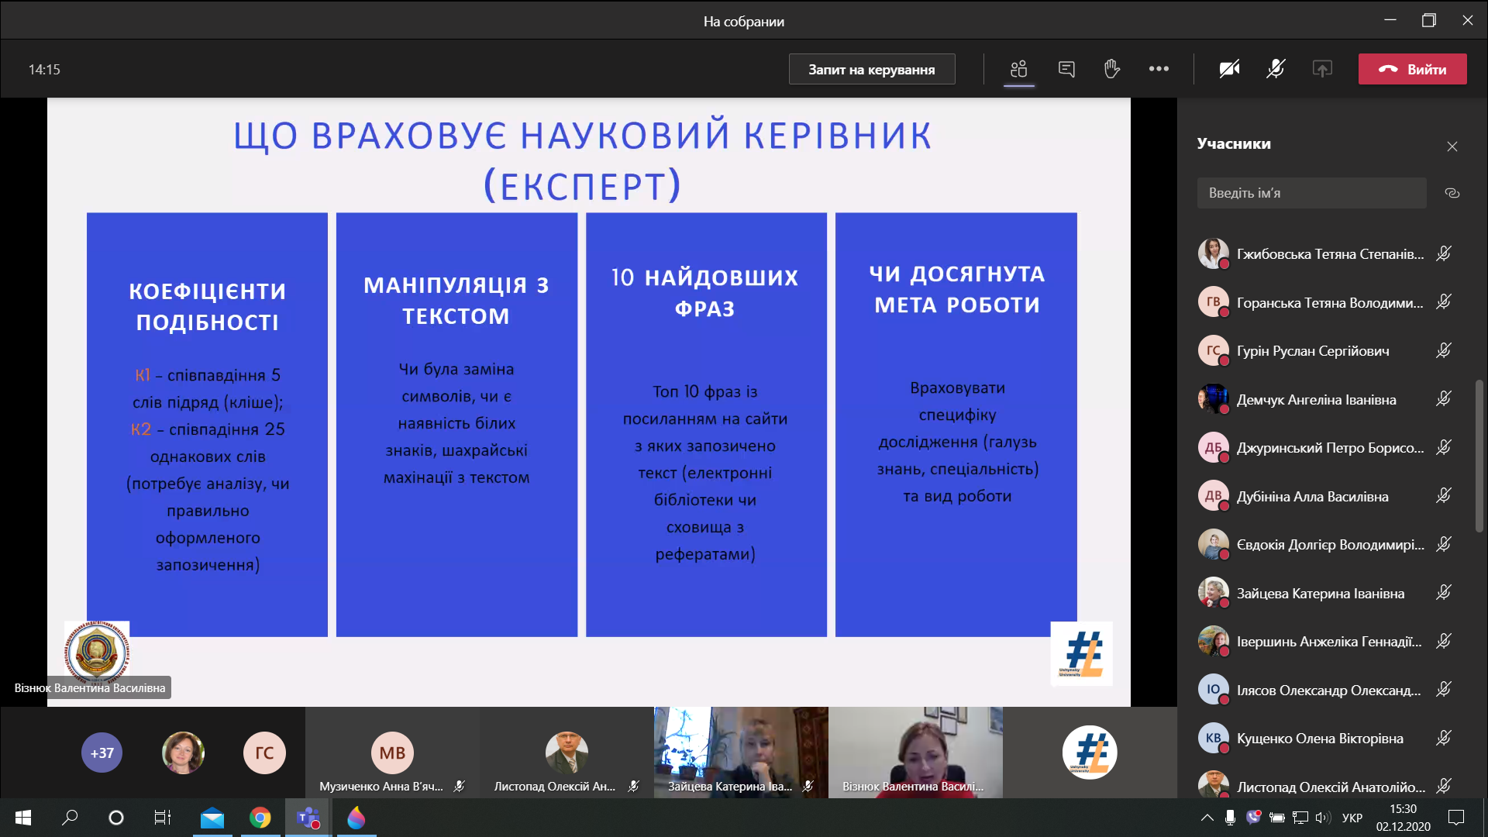Toggle the microphone mute button

coord(1276,69)
